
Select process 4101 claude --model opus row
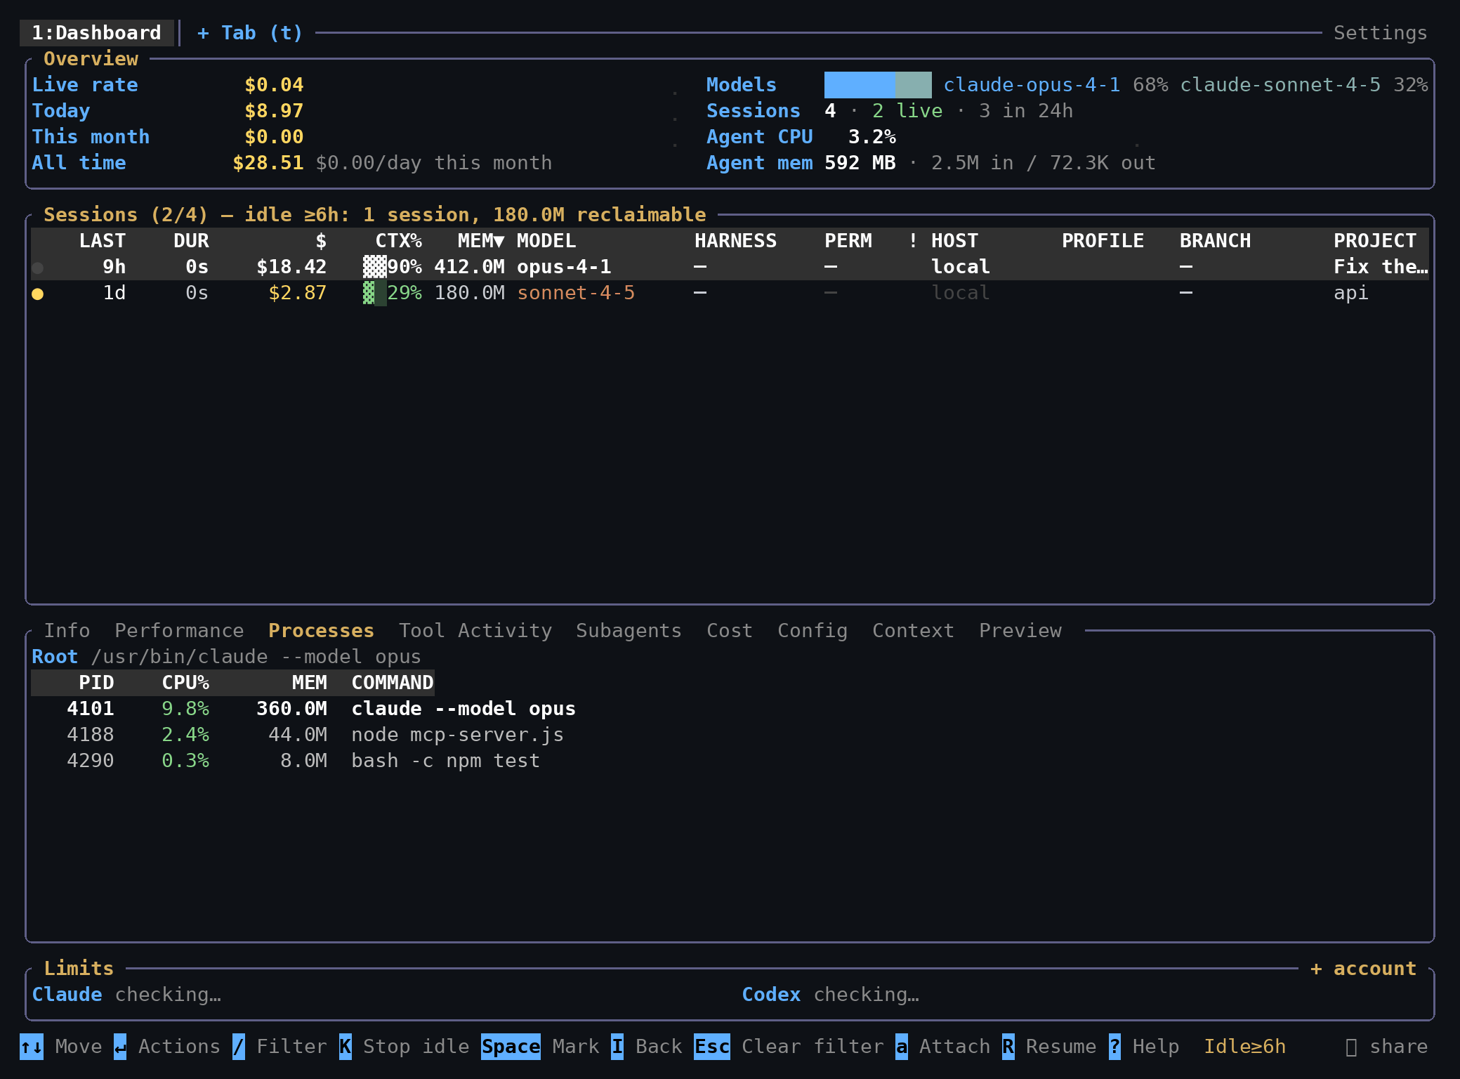[x=321, y=709]
